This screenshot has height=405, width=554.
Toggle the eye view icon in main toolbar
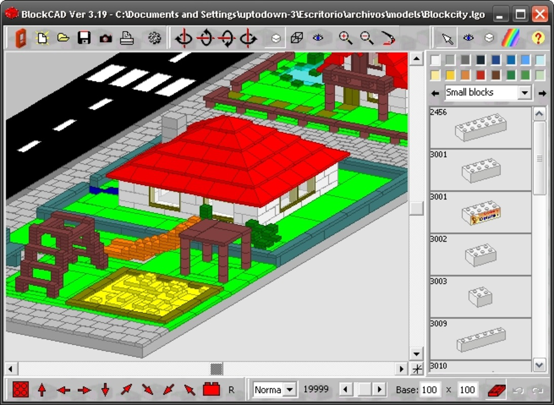319,37
